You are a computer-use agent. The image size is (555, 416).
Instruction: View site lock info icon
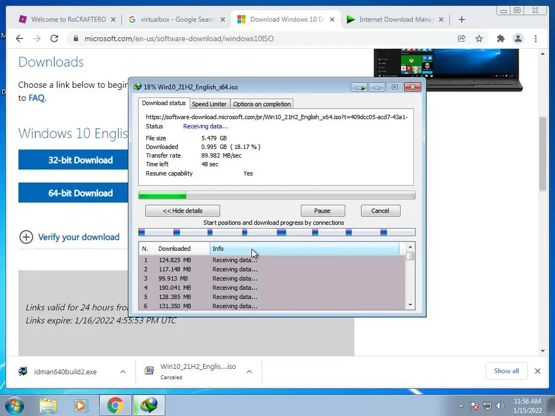pos(75,38)
